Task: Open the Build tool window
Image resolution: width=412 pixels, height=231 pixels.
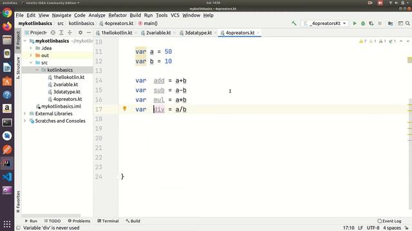Action: click(133, 221)
